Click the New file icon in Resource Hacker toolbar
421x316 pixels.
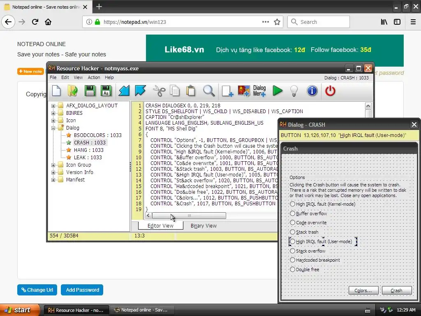tap(56, 91)
